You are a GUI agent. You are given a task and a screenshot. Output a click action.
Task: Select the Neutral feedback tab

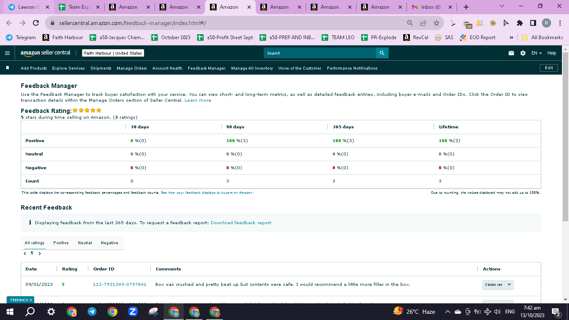coord(85,242)
